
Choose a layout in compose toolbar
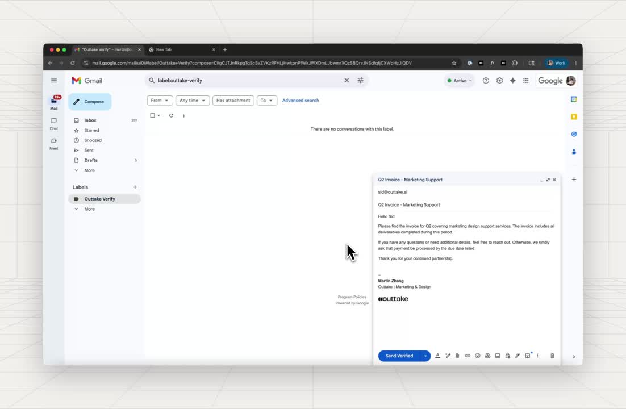tap(528, 356)
